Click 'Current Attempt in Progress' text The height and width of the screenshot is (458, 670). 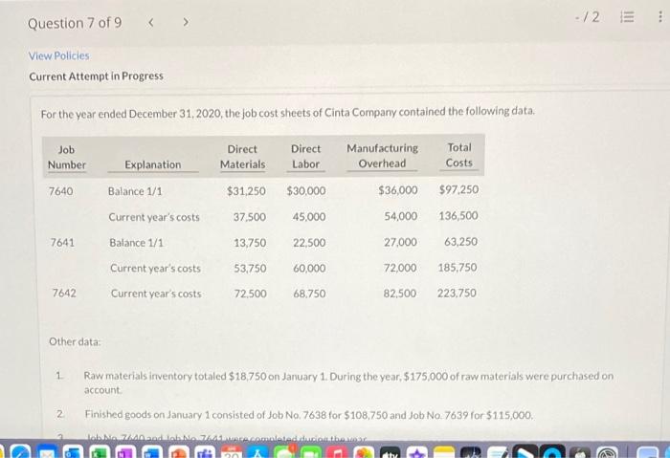[96, 76]
